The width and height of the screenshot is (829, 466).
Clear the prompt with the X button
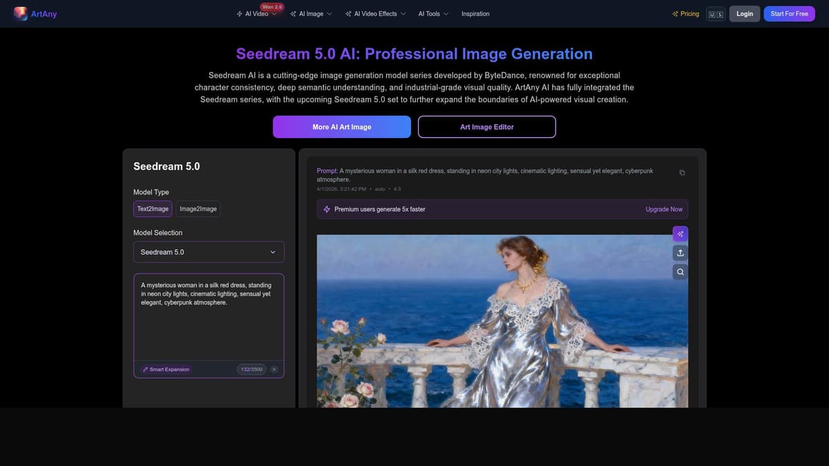pos(274,369)
